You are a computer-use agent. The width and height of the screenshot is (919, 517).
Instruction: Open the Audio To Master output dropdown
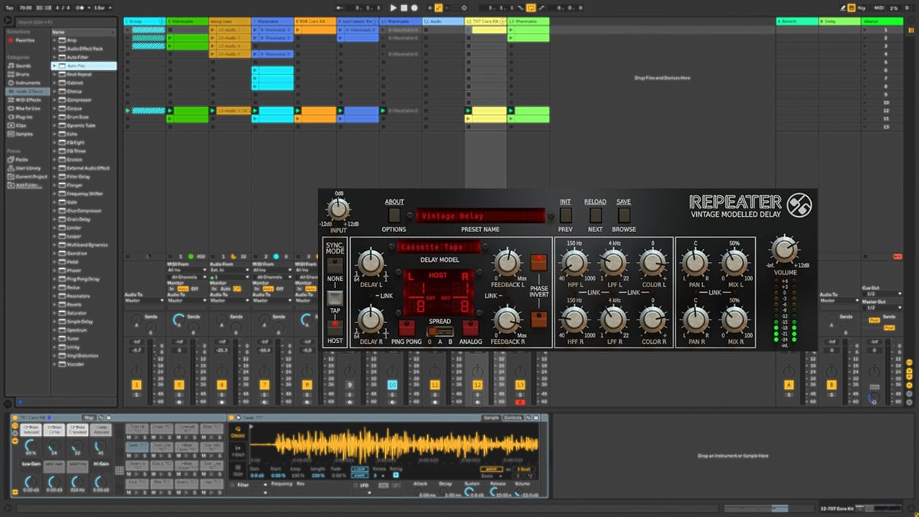(x=144, y=299)
